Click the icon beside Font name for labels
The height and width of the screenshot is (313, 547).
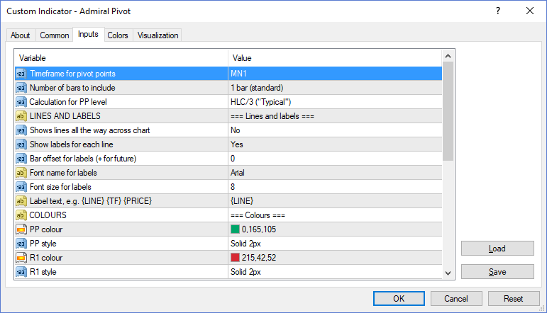point(21,173)
